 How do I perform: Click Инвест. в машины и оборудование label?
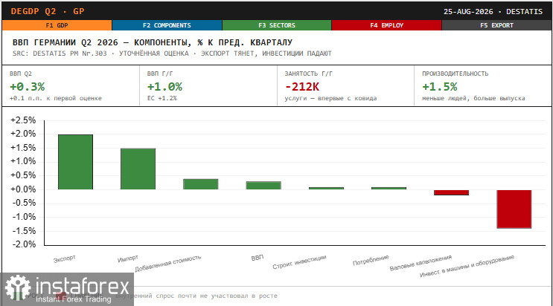[467, 266]
